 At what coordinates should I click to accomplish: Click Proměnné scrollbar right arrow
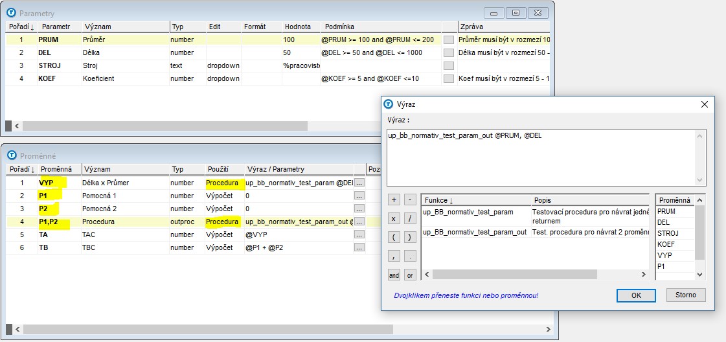[549, 330]
